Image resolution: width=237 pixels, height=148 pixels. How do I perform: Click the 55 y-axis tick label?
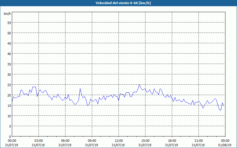tap(9, 23)
